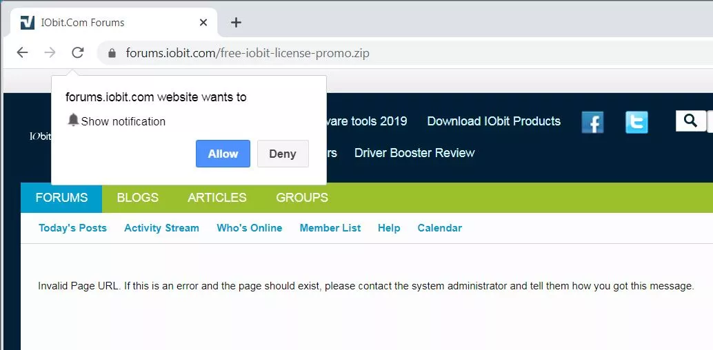Screen dimensions: 713x350
Task: Click the magnifier search icon
Action: (x=690, y=121)
